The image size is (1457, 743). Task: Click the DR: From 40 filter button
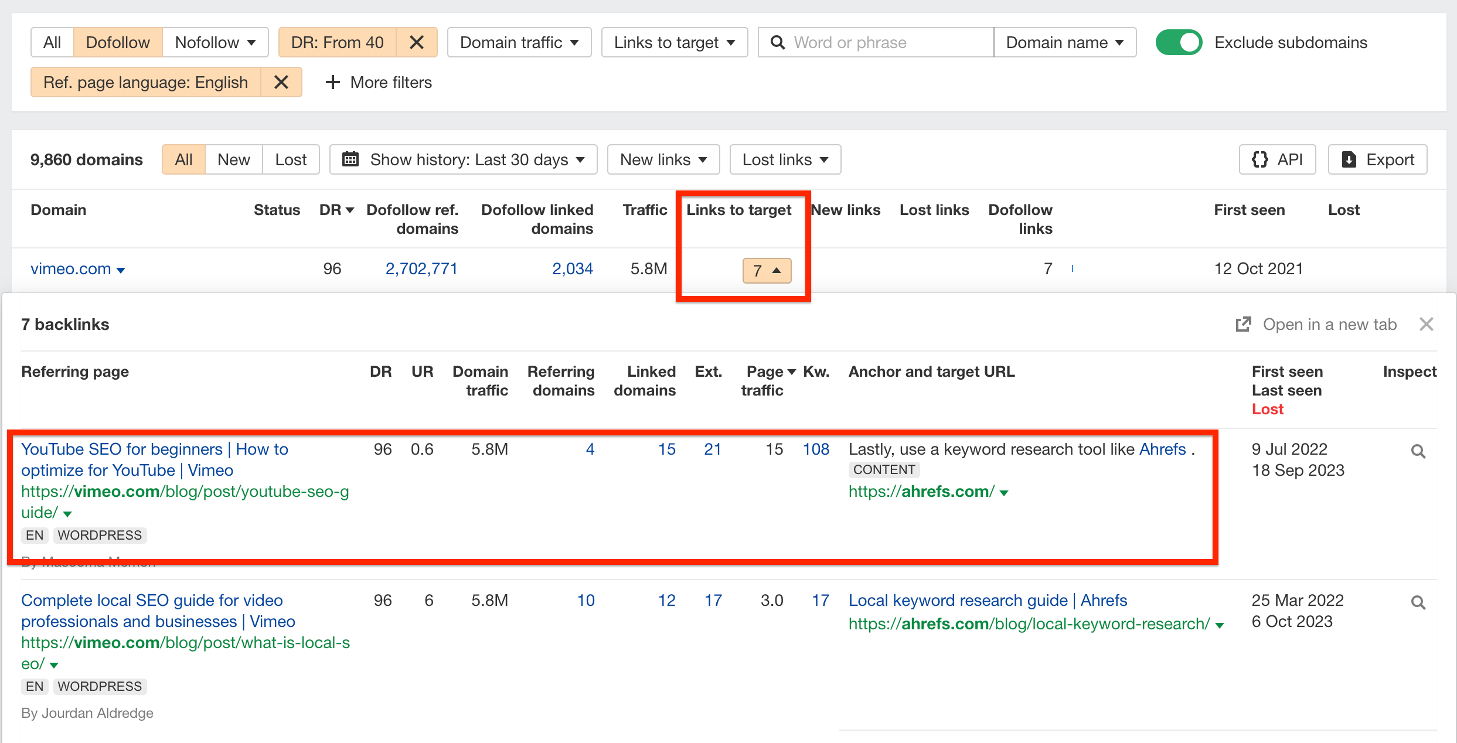[338, 42]
